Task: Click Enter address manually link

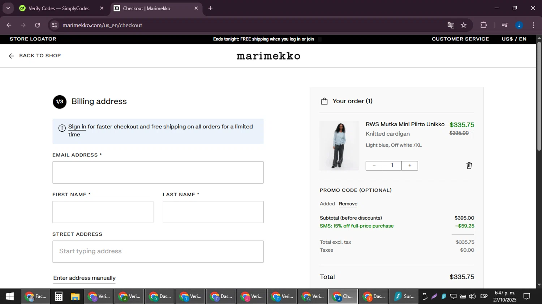Action: click(x=84, y=278)
